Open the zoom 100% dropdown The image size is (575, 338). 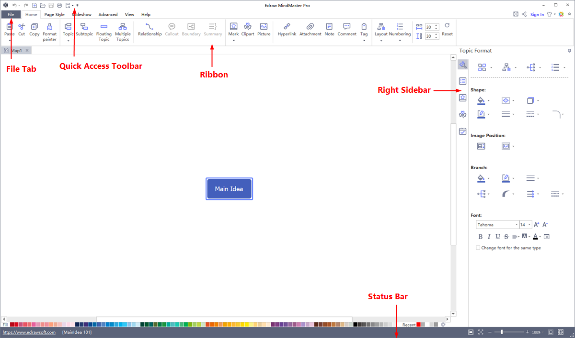click(542, 332)
